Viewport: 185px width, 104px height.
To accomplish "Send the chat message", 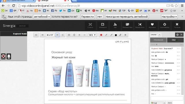I will click(x=170, y=103).
